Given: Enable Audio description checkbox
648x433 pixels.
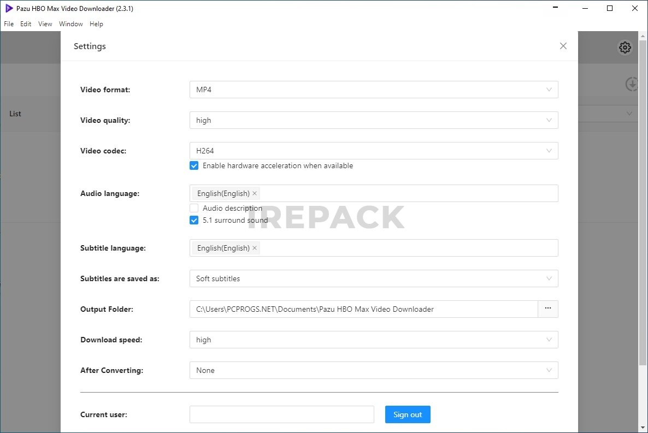Looking at the screenshot, I should coord(194,208).
